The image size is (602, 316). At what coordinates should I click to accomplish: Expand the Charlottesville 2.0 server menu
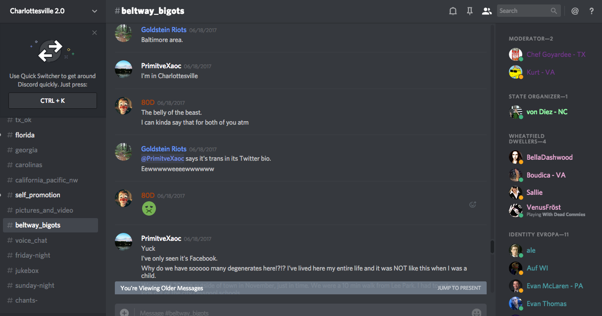click(x=95, y=11)
